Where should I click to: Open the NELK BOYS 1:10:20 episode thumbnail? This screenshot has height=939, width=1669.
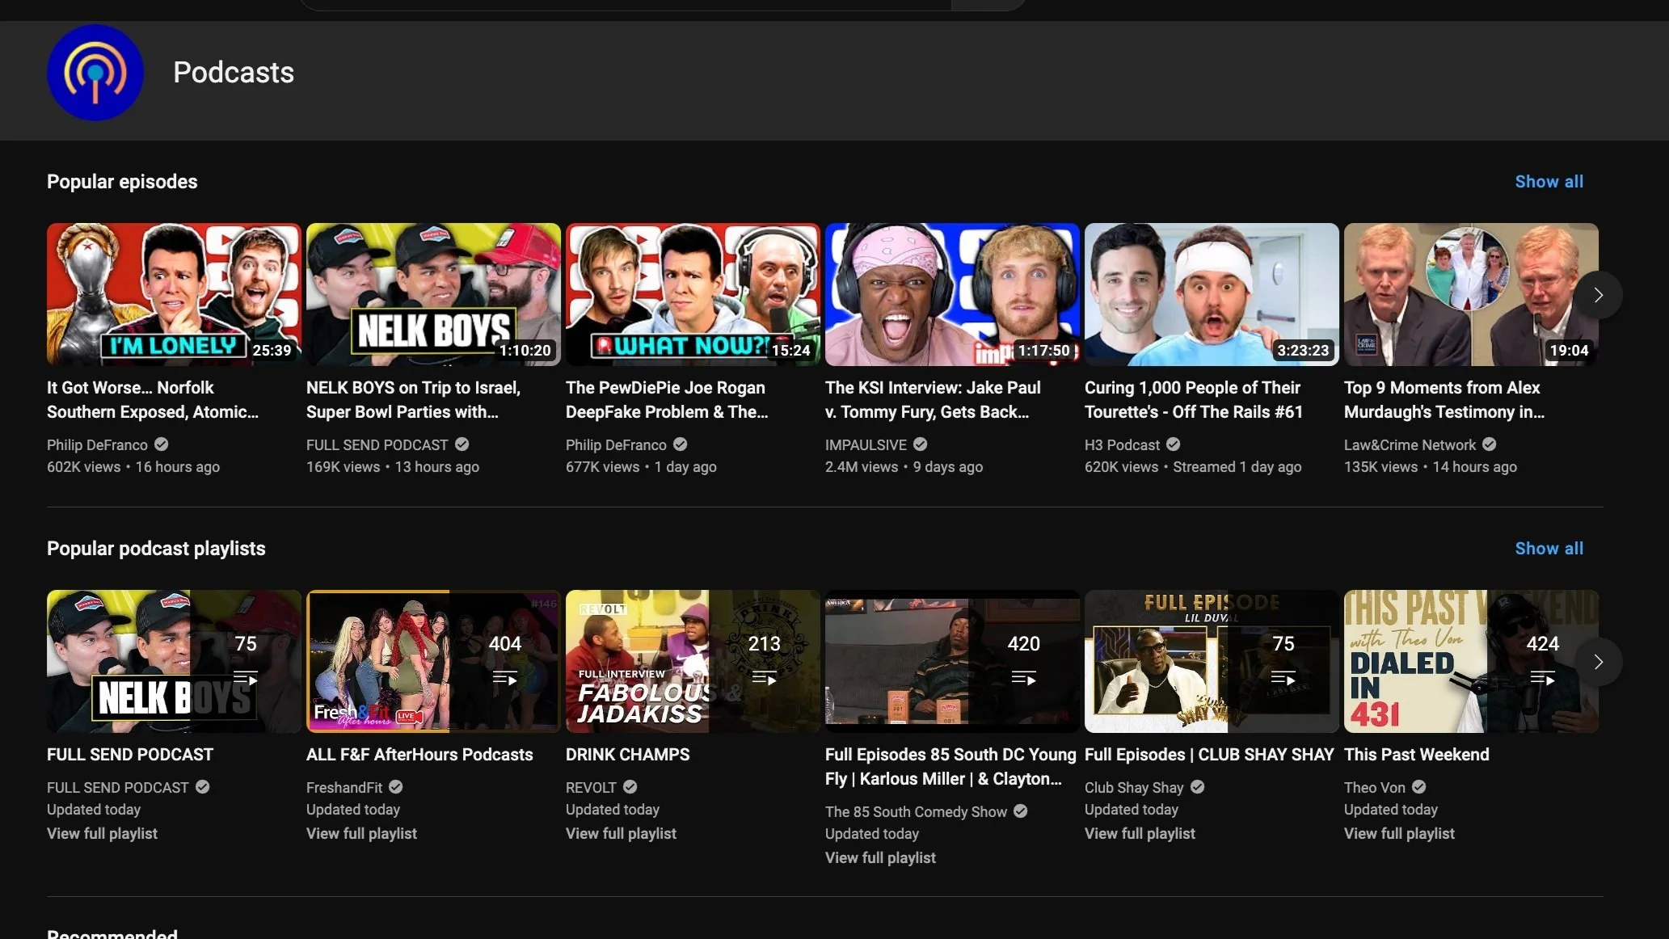tap(433, 294)
